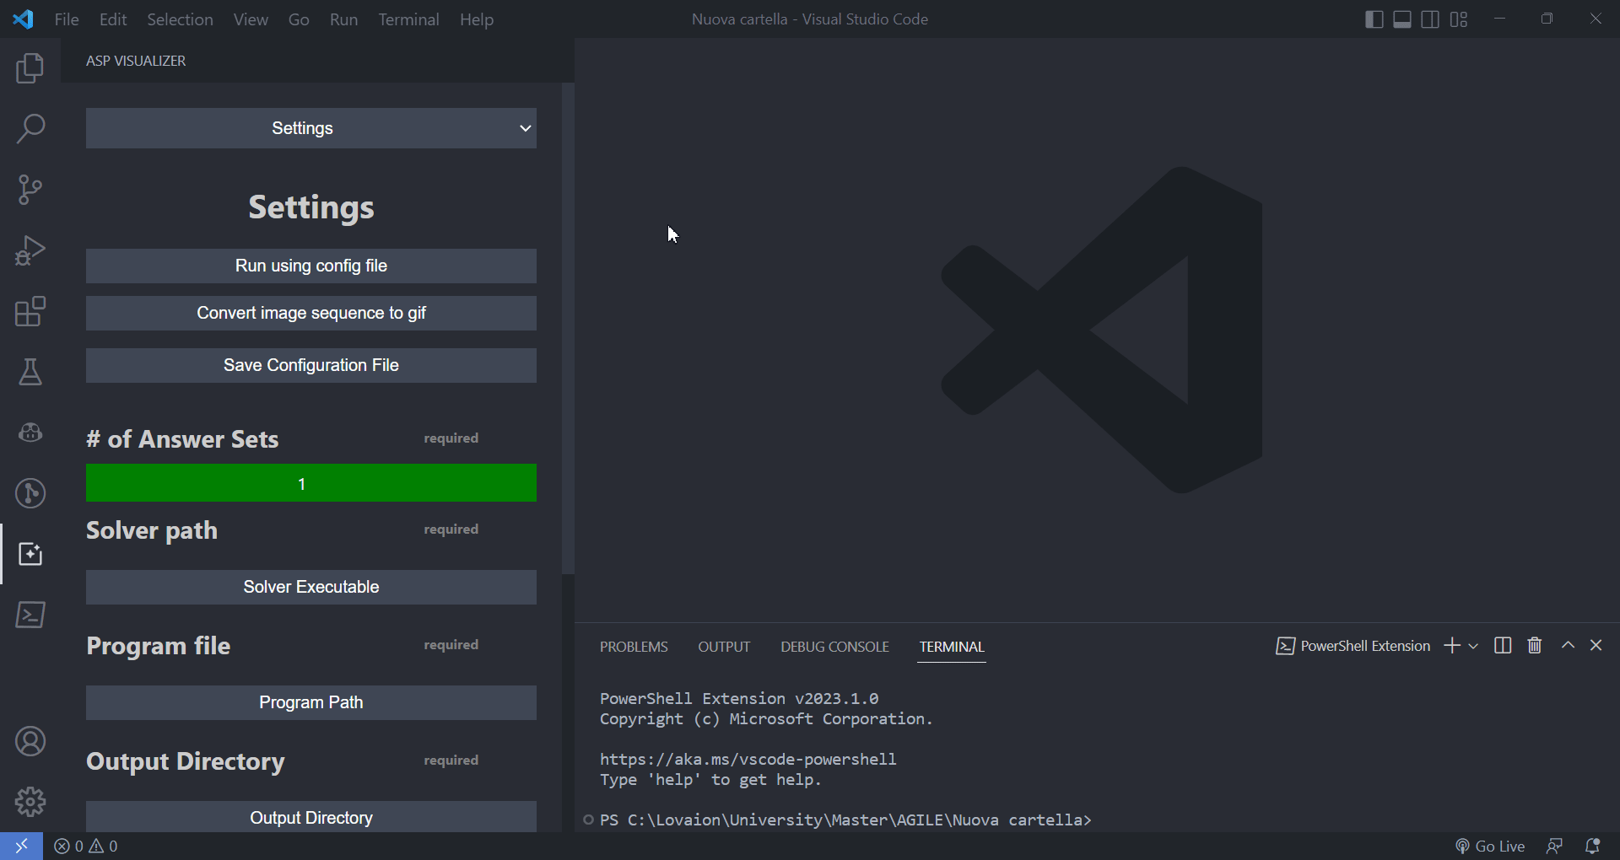The width and height of the screenshot is (1620, 860).
Task: Click the '# of Answer Sets' heading
Action: click(182, 438)
